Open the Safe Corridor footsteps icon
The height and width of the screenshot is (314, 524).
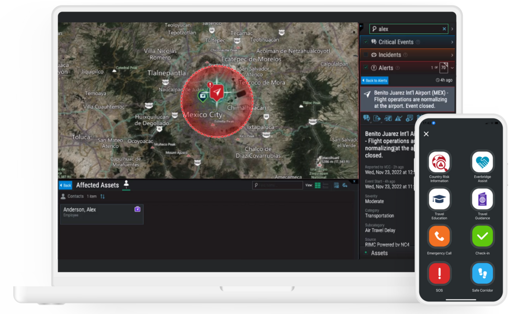(x=482, y=273)
